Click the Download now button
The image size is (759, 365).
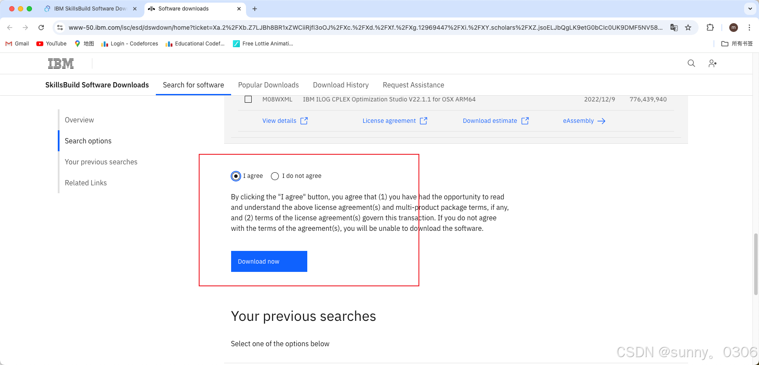(269, 261)
